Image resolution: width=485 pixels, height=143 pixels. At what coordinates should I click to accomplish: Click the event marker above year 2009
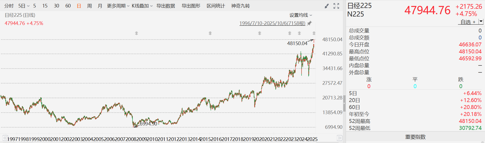pyautogui.click(x=136, y=33)
